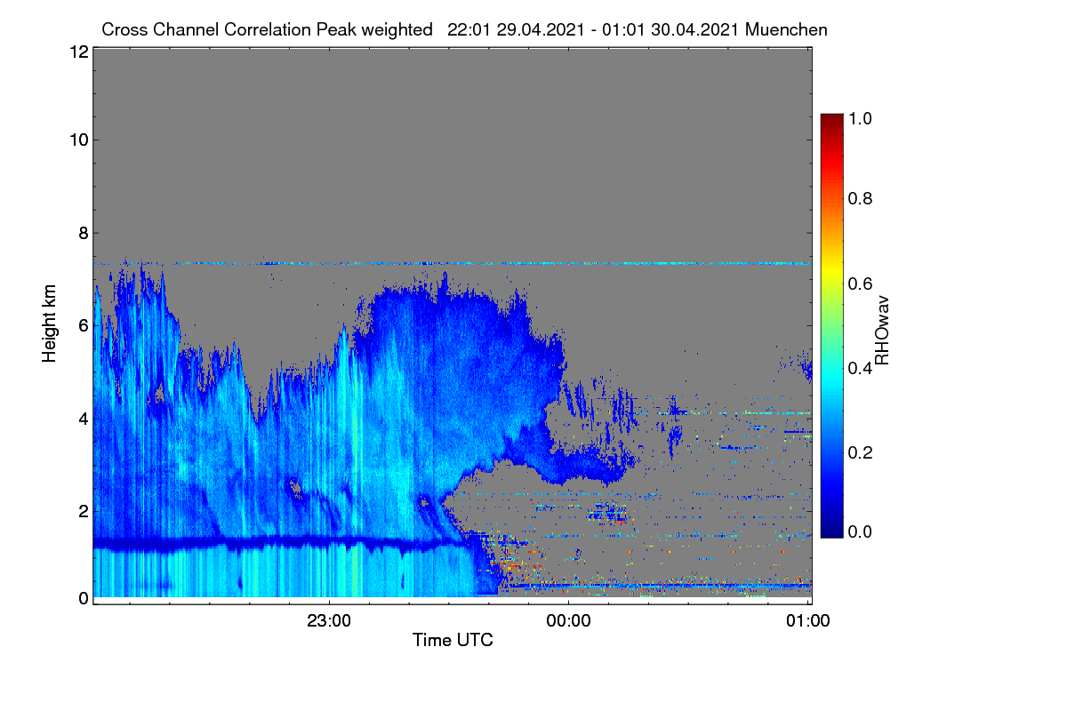Click the plot title text
The width and height of the screenshot is (1067, 711).
tap(464, 29)
